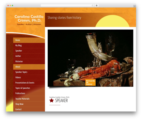
Task: Click the Bernardo de Galvez orange label
Action: coord(90,83)
